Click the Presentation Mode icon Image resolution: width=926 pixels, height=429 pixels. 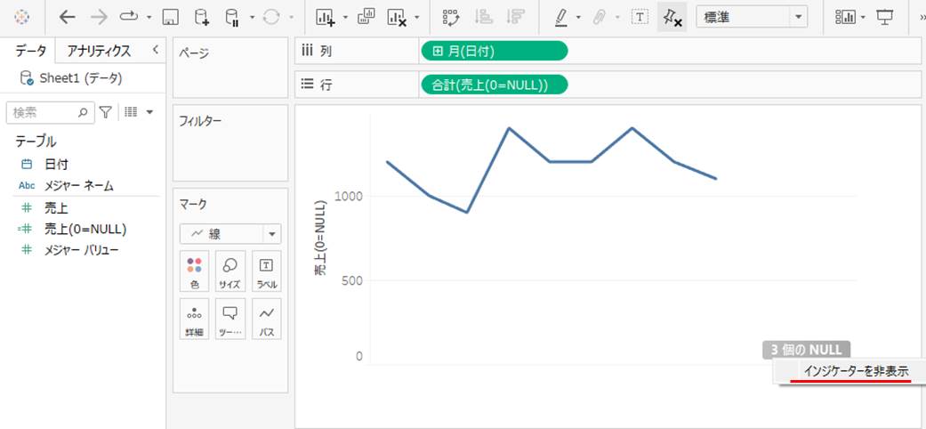884,17
